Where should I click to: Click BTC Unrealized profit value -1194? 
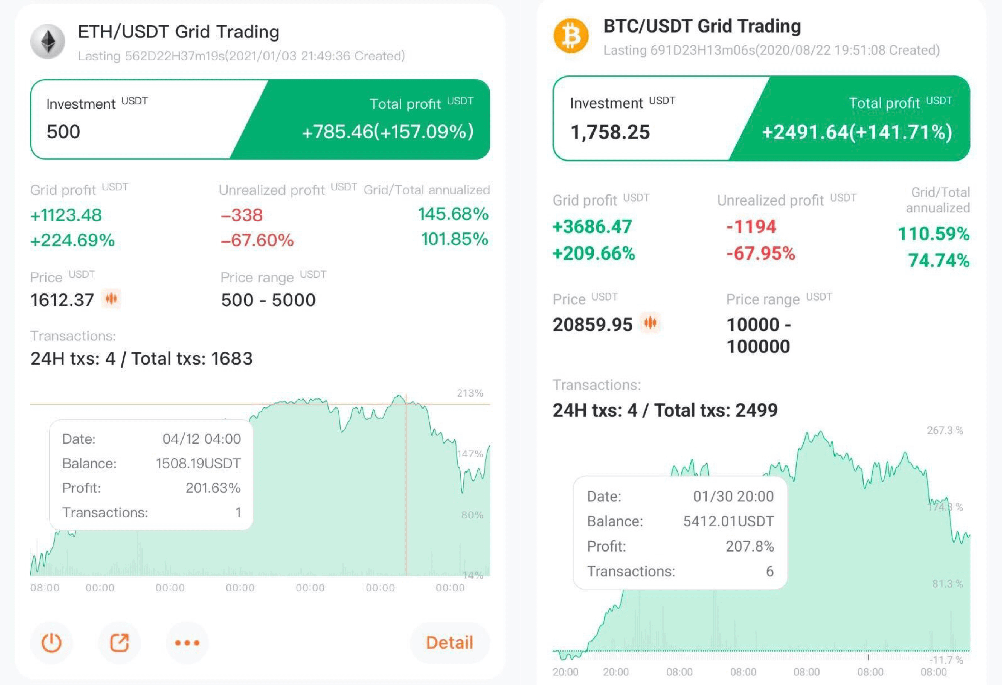(751, 227)
